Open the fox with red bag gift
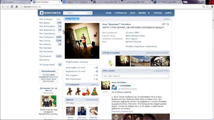Screen dimensions: 214x120 [x=86, y=92]
